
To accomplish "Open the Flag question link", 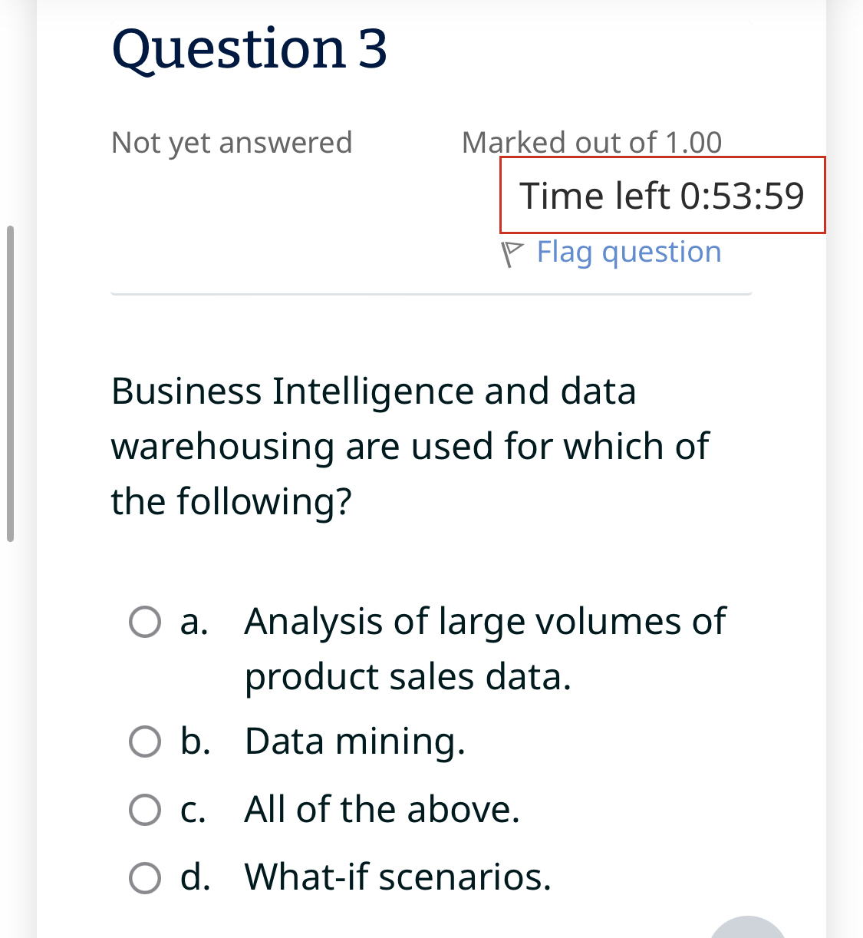I will point(628,251).
